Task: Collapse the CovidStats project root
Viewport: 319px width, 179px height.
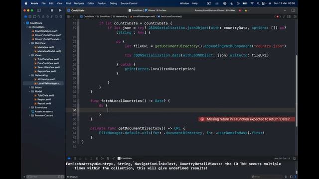Action: [x=24, y=23]
